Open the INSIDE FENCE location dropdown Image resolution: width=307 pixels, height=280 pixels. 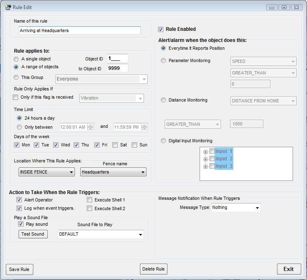pos(47,172)
